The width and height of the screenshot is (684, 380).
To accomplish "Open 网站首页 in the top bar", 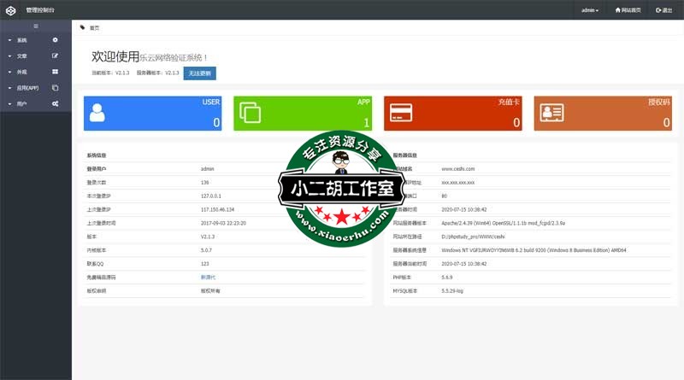I will 628,10.
